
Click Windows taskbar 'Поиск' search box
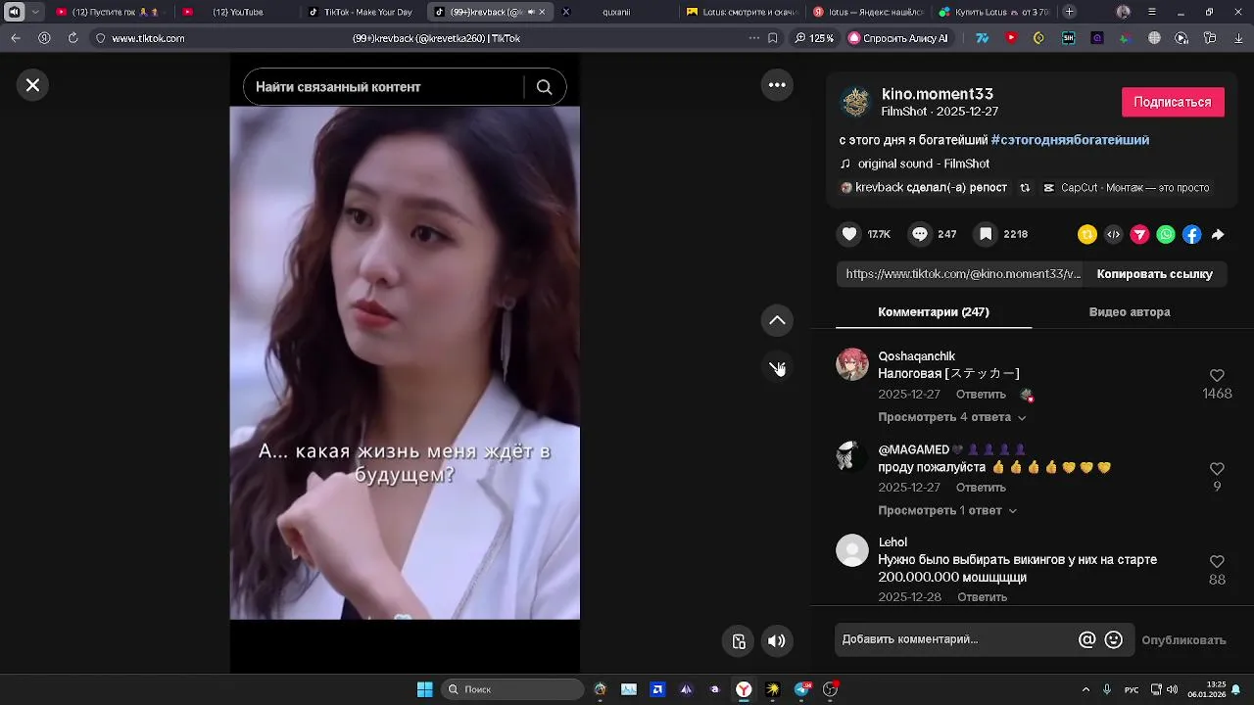click(512, 689)
